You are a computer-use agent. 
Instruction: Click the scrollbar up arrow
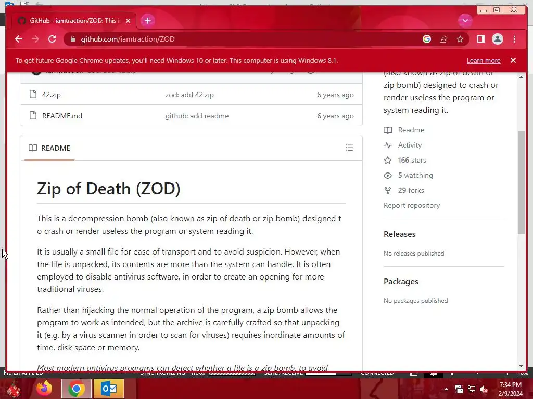pos(521,77)
